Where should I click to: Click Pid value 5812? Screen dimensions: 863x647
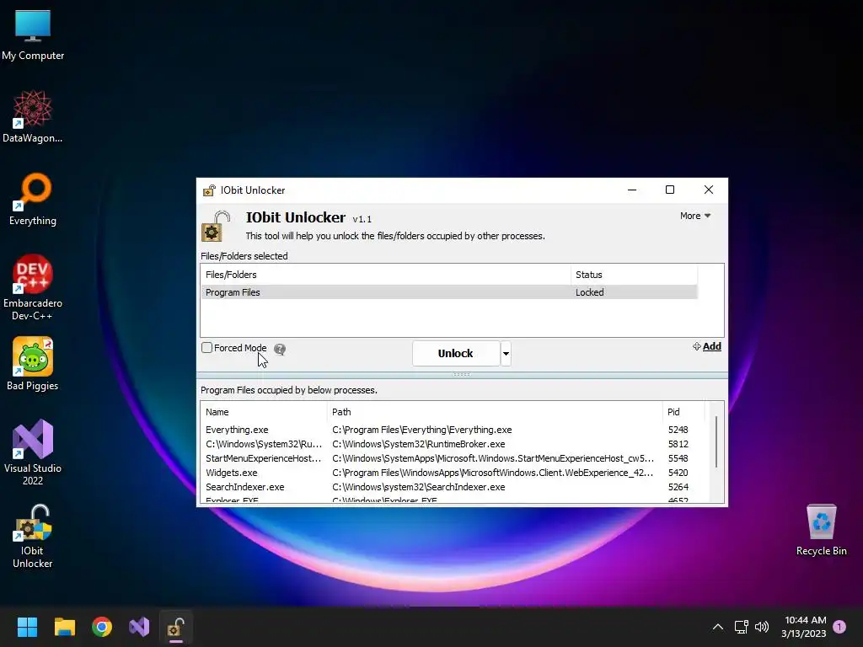click(678, 444)
